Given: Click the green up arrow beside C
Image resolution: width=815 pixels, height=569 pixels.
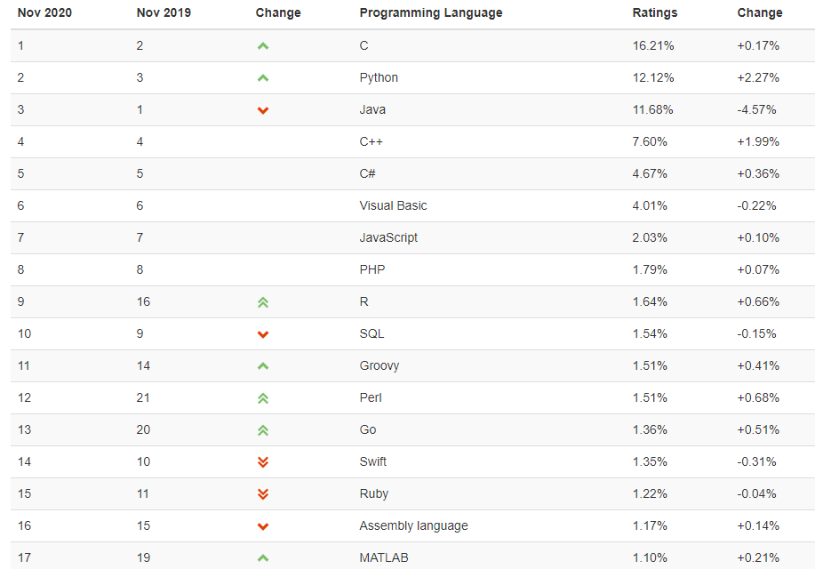Looking at the screenshot, I should (x=263, y=46).
